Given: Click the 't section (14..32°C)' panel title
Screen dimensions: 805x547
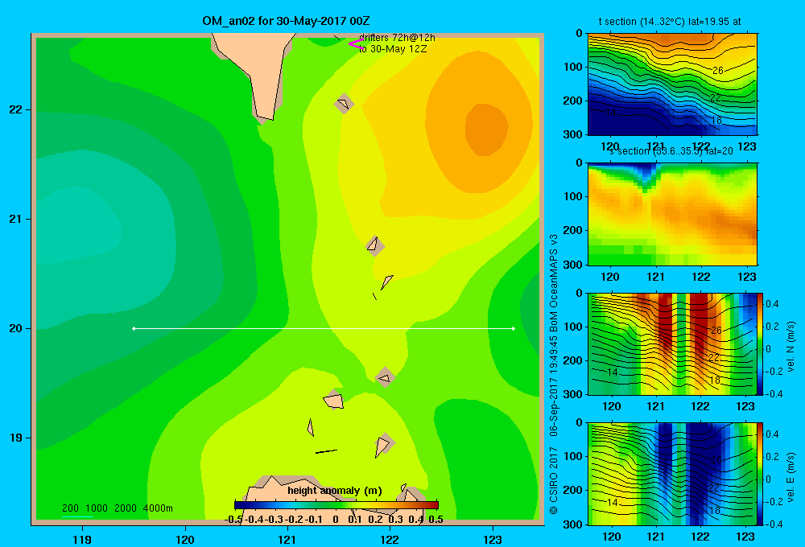Looking at the screenshot, I should click(670, 22).
